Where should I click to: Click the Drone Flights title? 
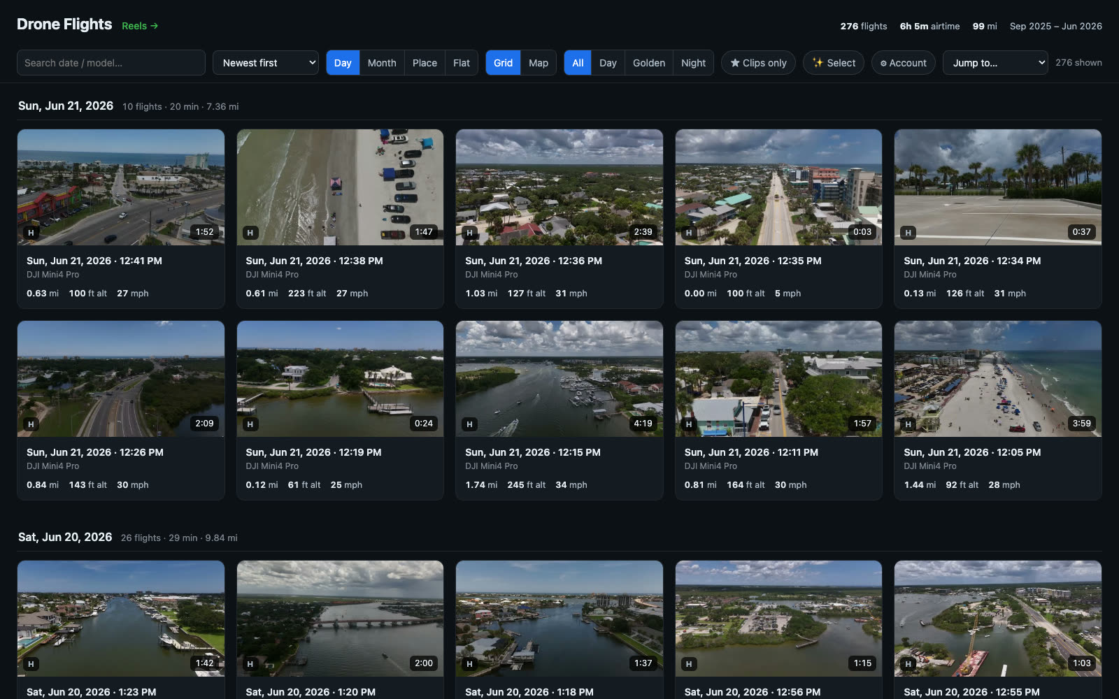click(64, 24)
